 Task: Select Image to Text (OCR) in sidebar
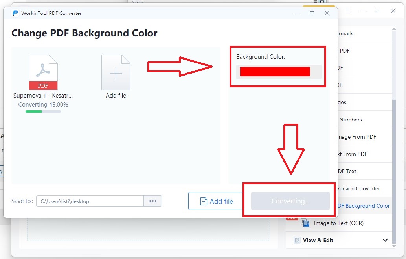pos(339,223)
